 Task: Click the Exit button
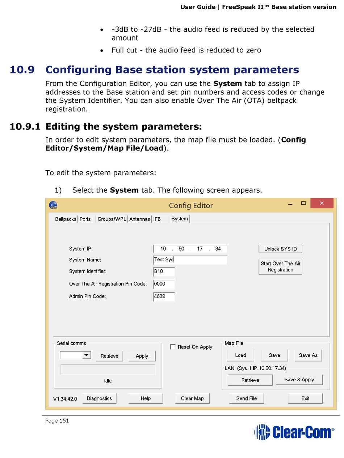[305, 398]
